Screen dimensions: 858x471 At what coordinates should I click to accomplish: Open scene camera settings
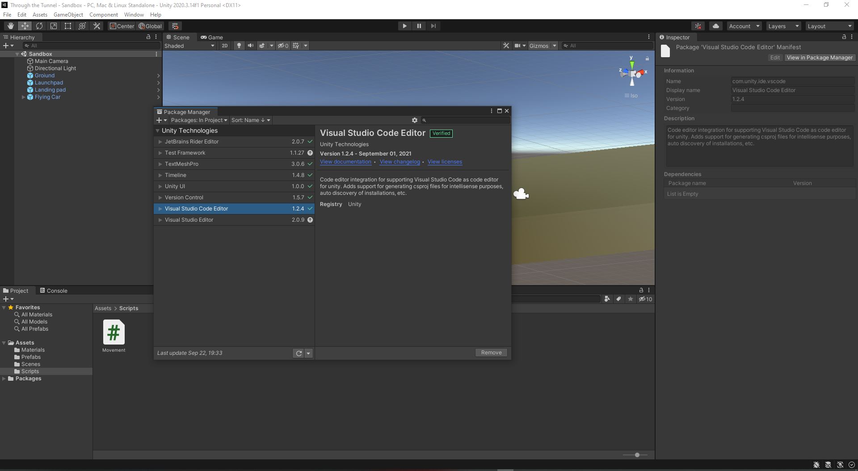pyautogui.click(x=517, y=46)
